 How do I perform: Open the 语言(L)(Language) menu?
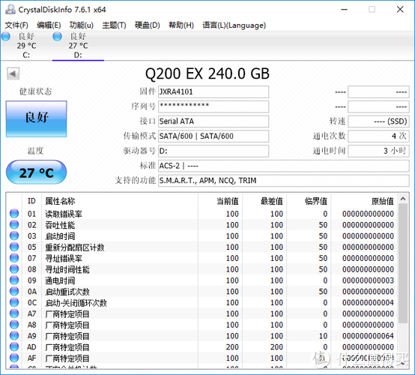(234, 25)
